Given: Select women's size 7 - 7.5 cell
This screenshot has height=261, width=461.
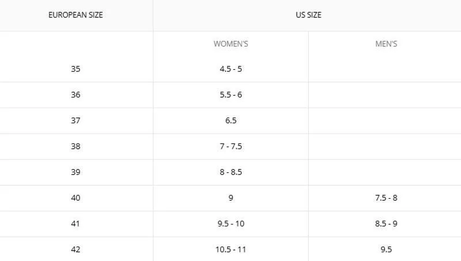Looking at the screenshot, I should (231, 146).
